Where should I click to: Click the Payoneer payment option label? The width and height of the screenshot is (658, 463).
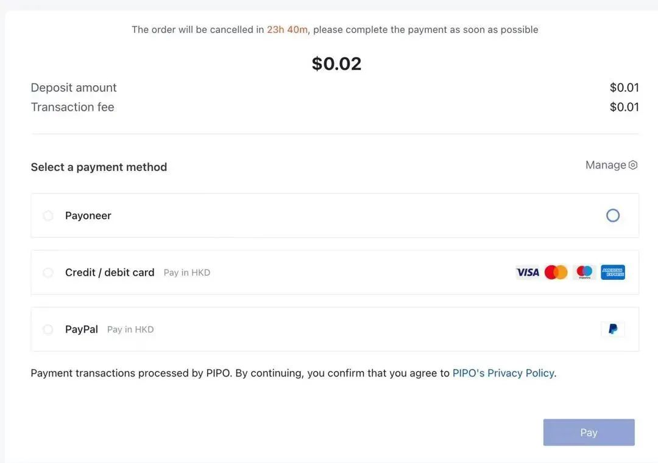pos(88,215)
